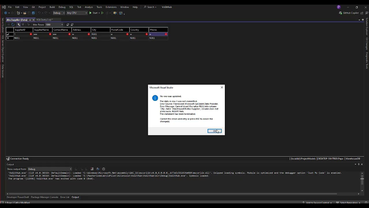This screenshot has width=369, height=208.
Task: Open the Extensions menu
Action: point(111,7)
